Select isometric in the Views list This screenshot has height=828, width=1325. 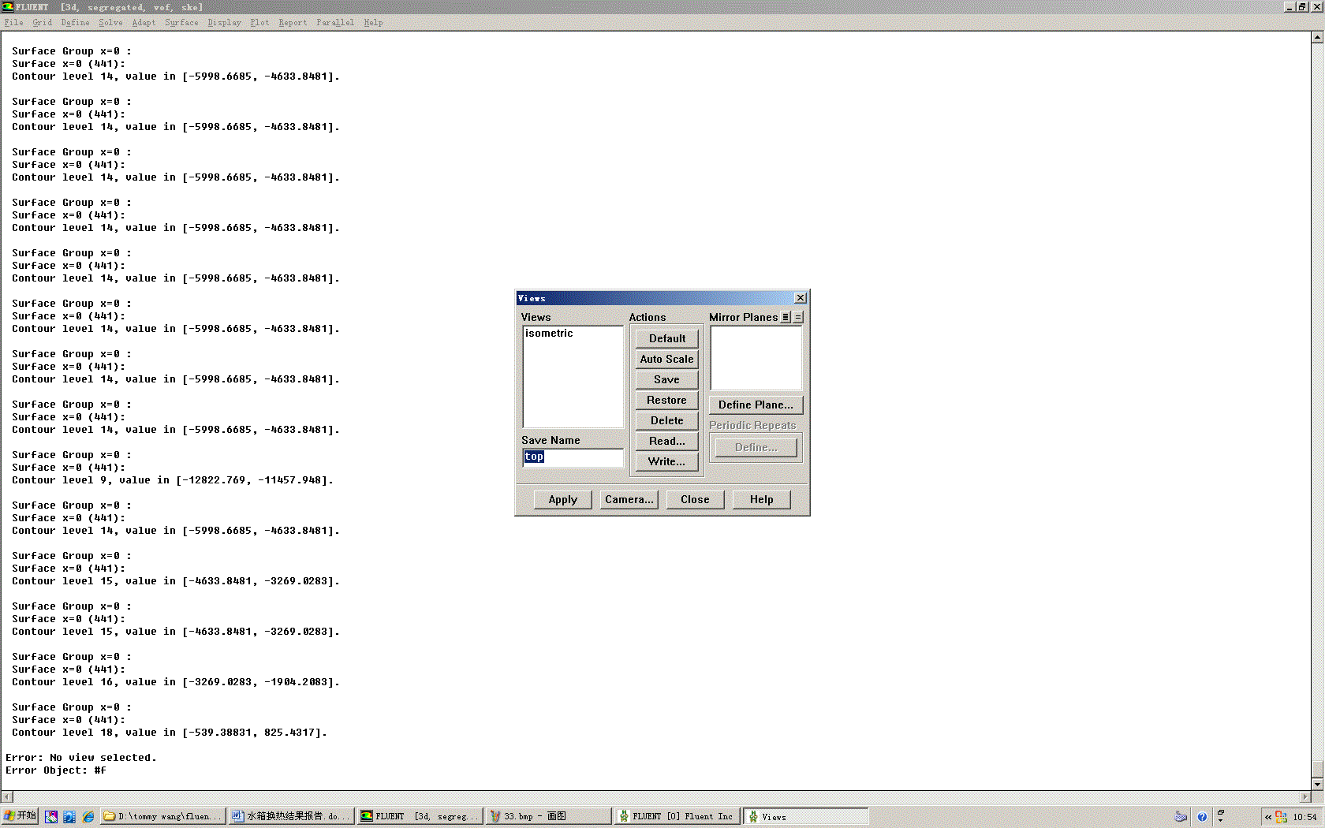(x=550, y=334)
